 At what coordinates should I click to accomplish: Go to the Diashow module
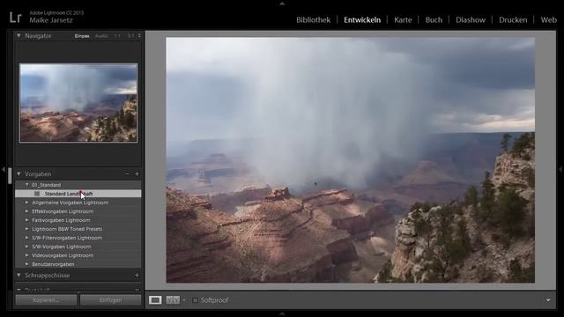[471, 19]
